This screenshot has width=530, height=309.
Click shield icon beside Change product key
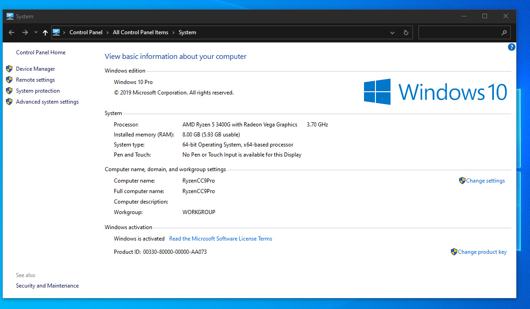pos(454,252)
